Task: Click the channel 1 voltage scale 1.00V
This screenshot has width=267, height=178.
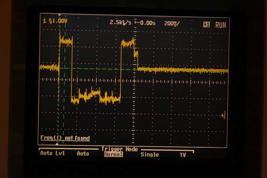Action: 59,21
